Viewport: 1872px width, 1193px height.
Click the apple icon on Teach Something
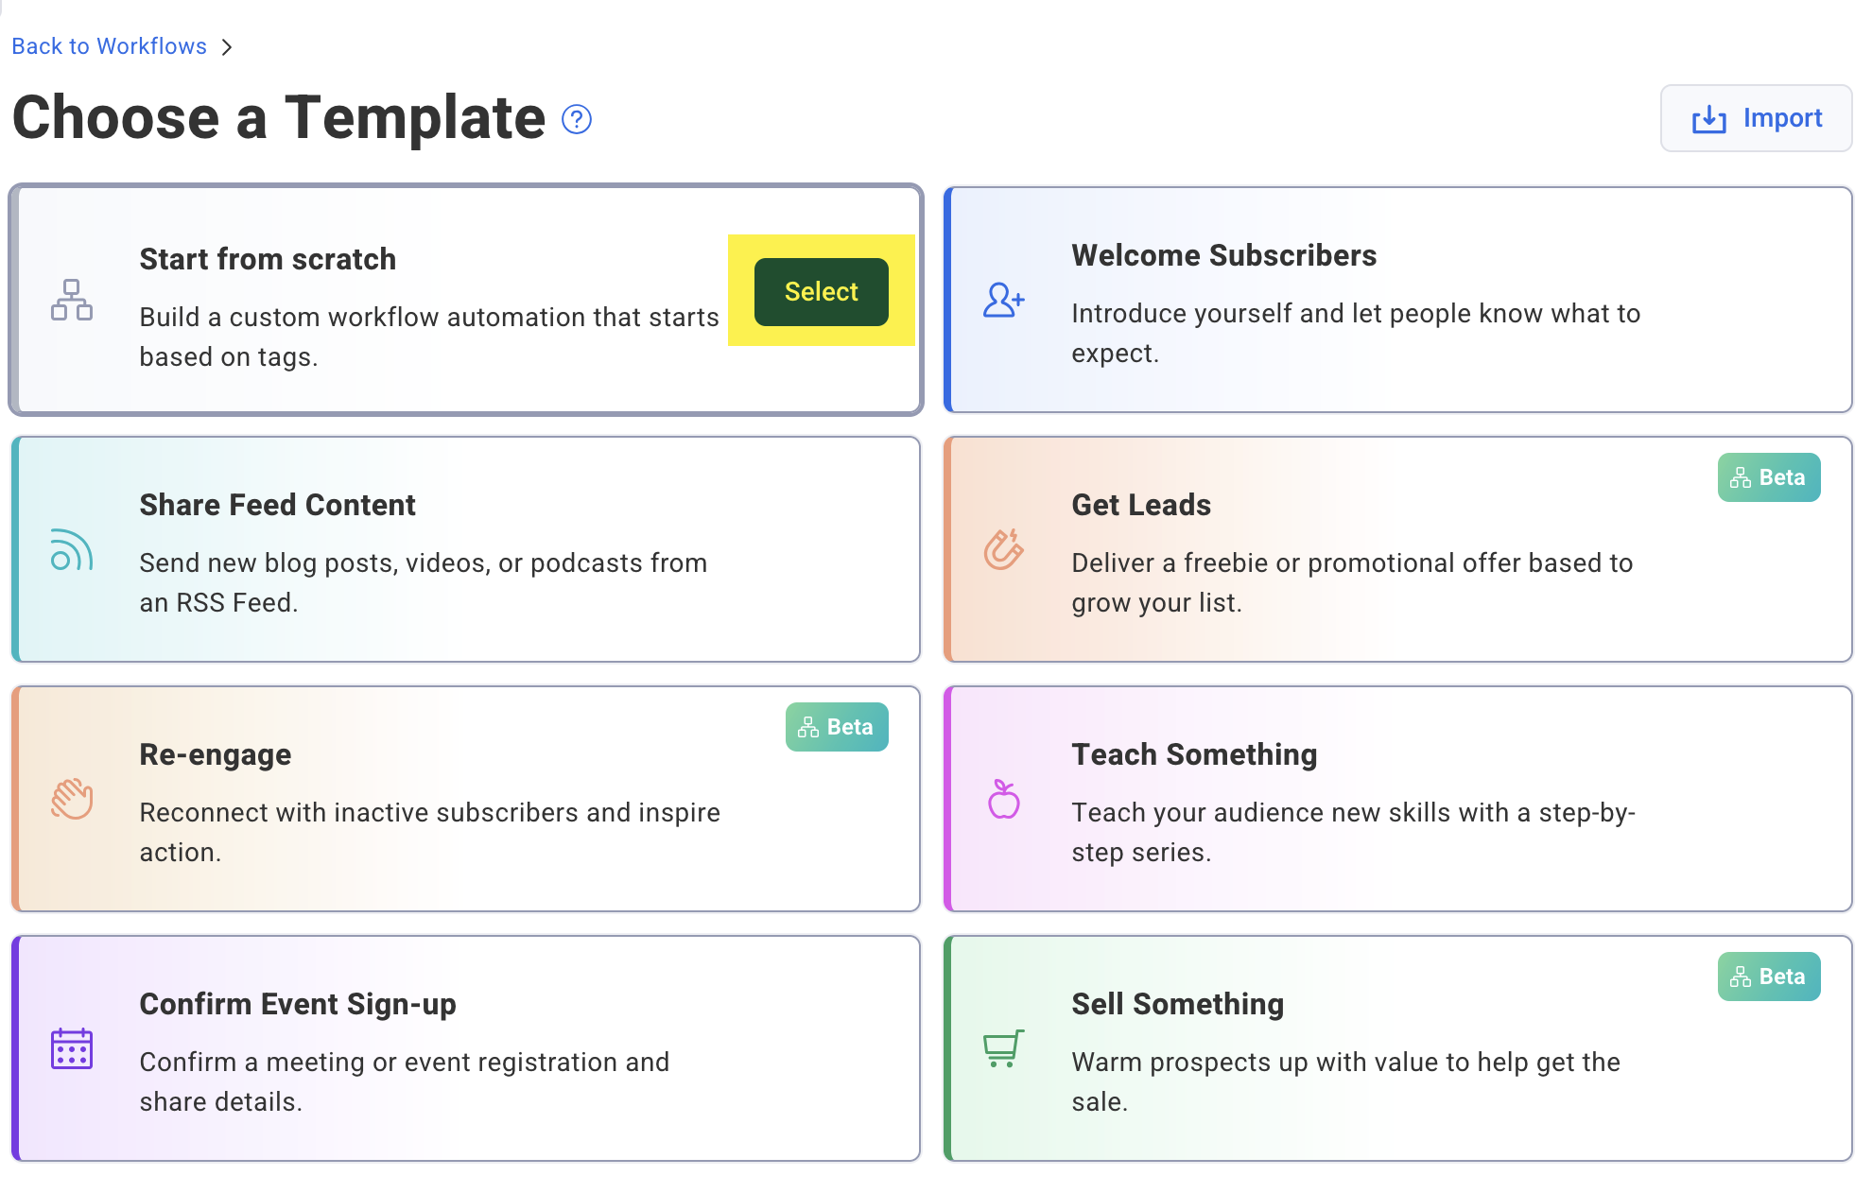[x=1003, y=800]
